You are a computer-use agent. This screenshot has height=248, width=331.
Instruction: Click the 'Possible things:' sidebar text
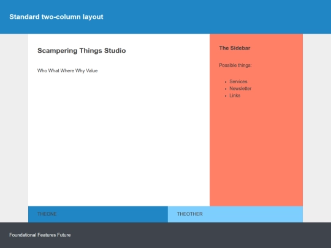(x=235, y=65)
